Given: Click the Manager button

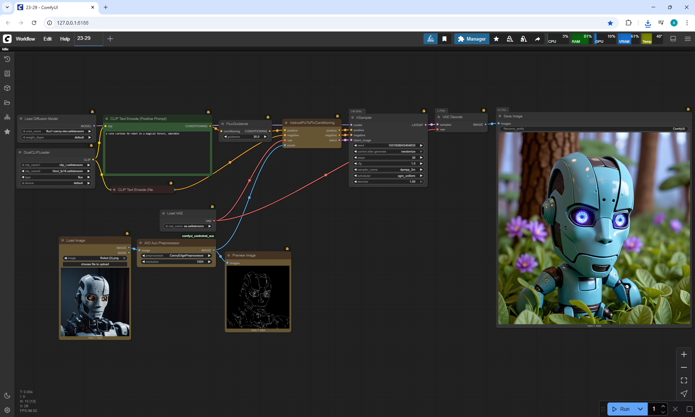Looking at the screenshot, I should (472, 39).
